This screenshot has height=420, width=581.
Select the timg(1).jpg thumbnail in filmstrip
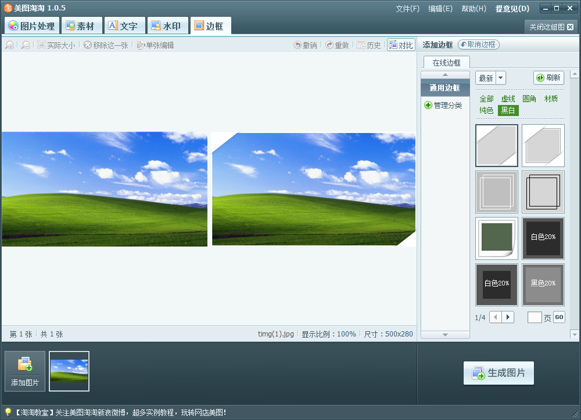[x=69, y=371]
